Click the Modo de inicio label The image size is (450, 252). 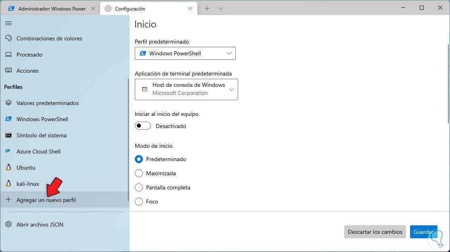pyautogui.click(x=153, y=146)
